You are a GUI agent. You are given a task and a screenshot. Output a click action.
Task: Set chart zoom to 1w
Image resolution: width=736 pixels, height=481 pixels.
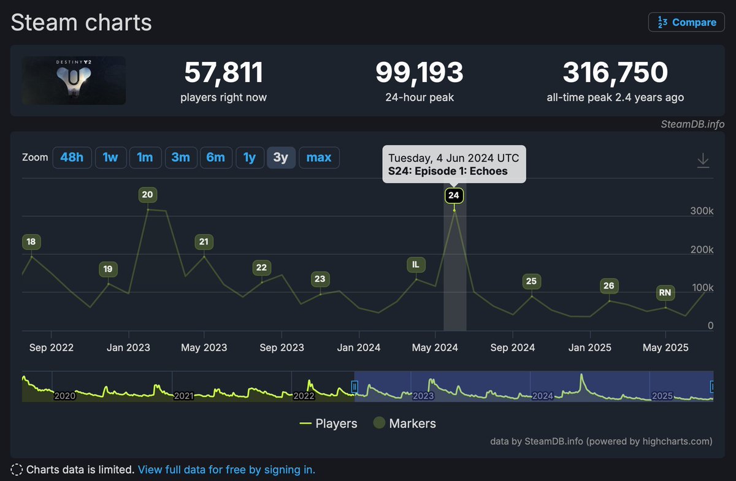click(110, 157)
